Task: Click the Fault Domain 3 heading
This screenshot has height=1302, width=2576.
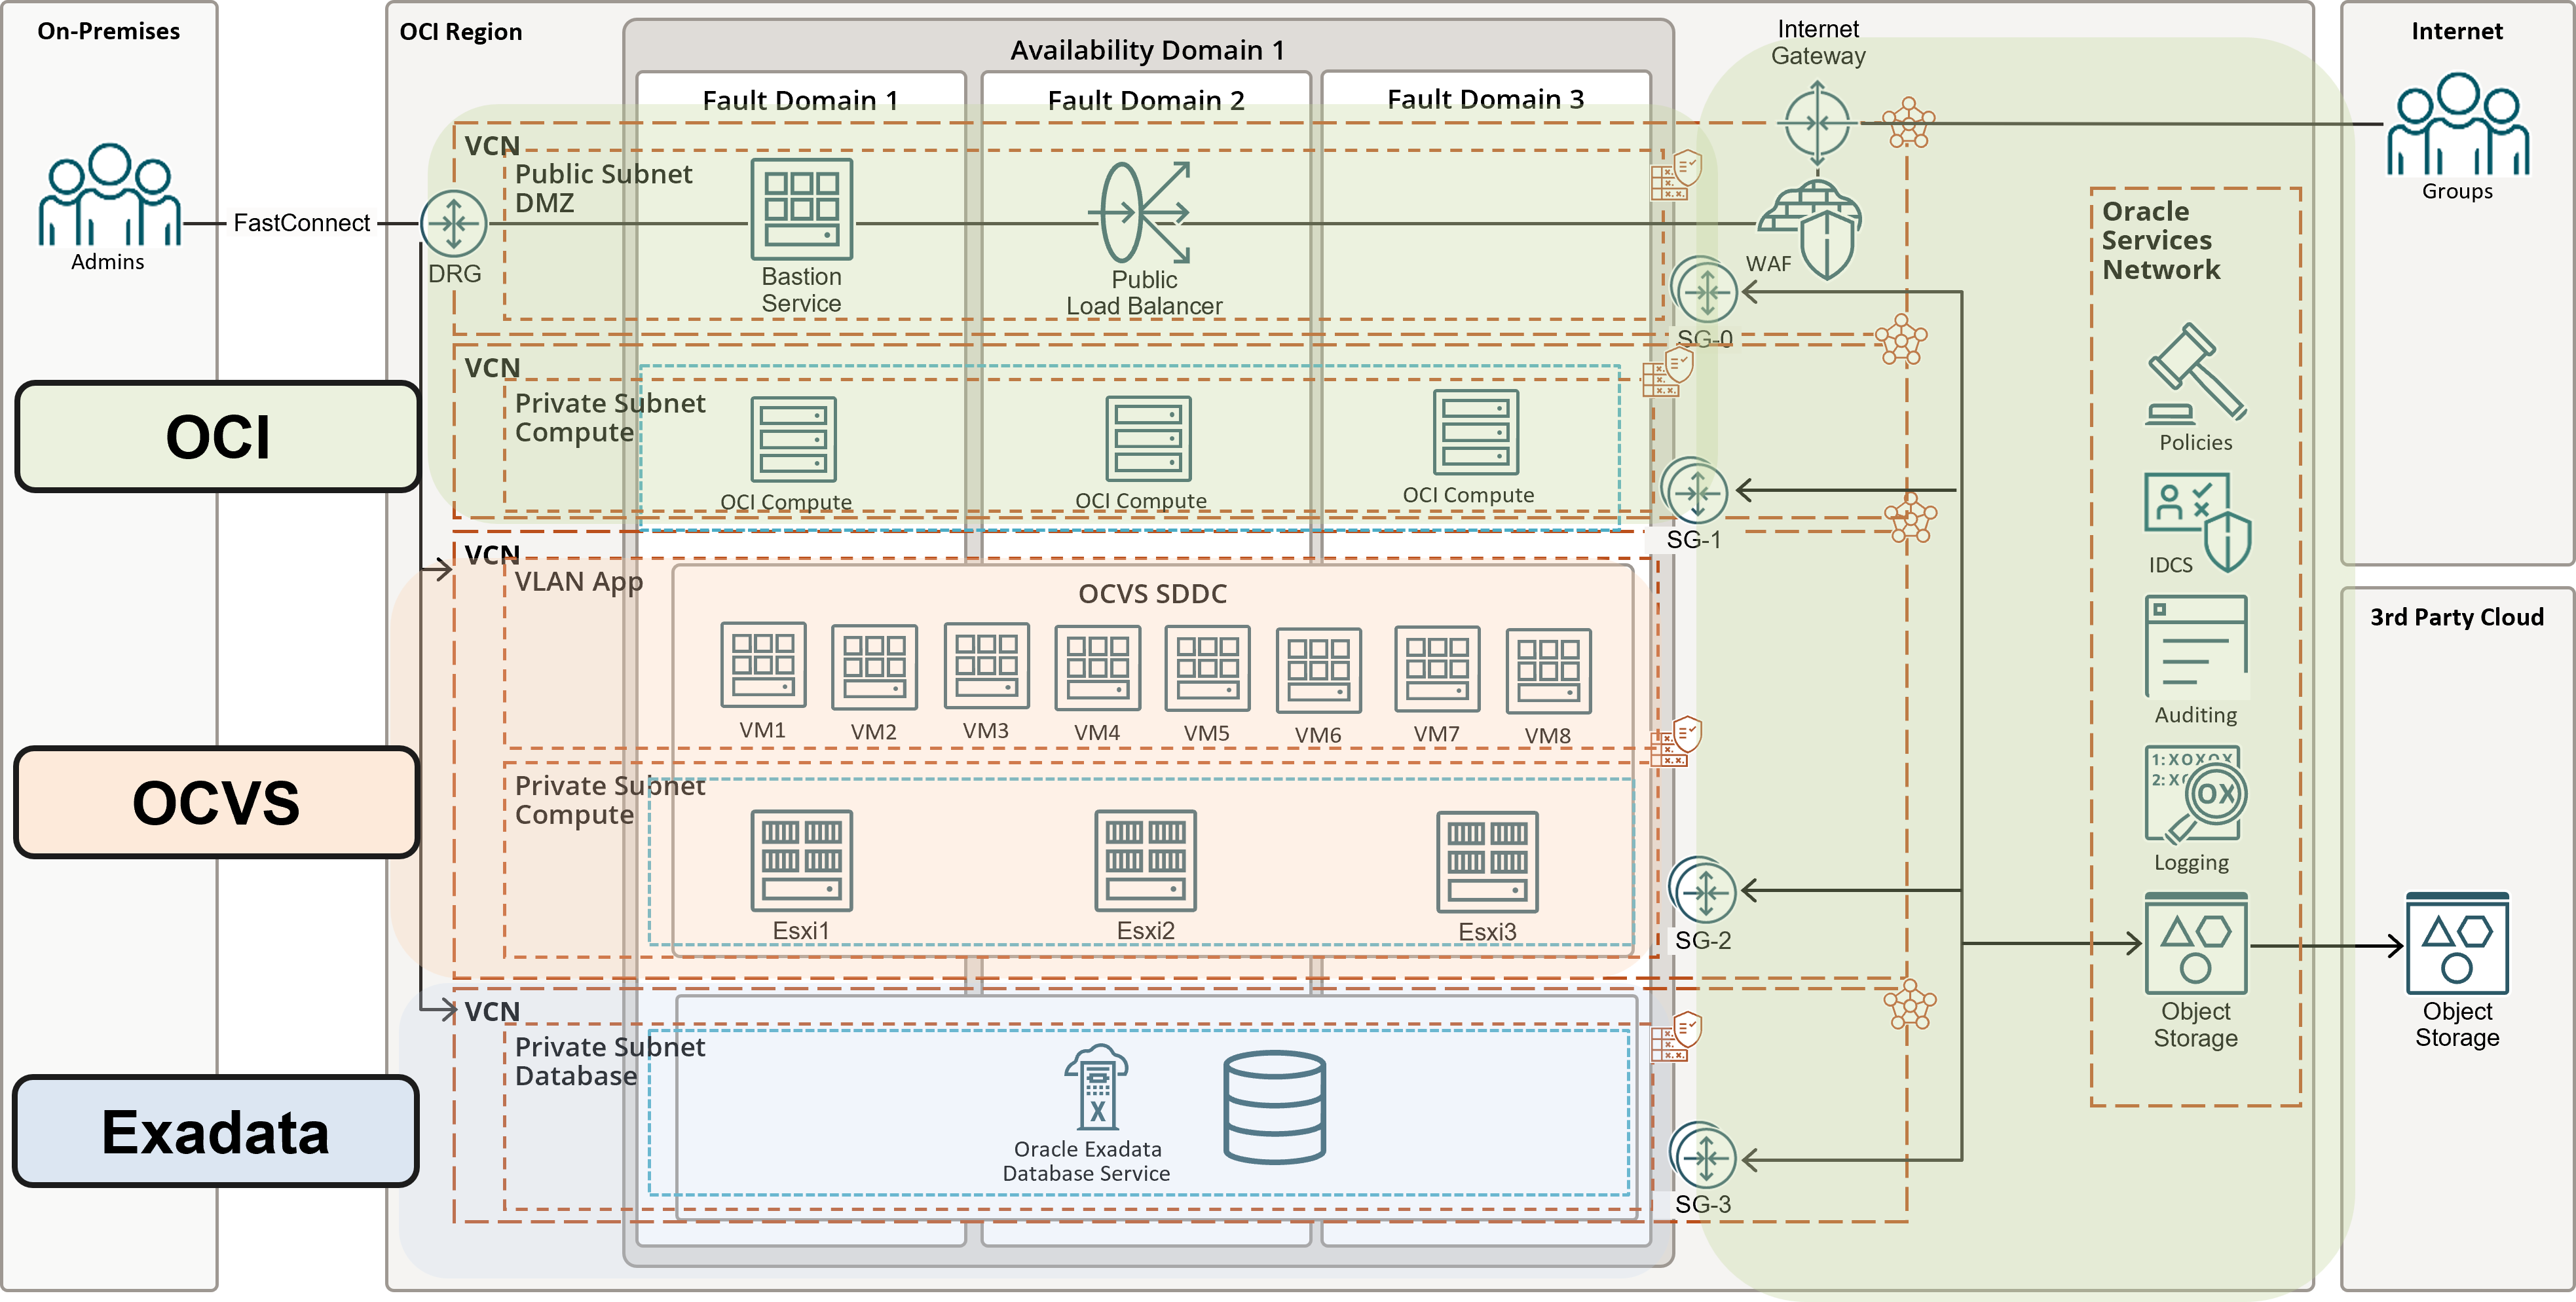Action: [x=1486, y=99]
